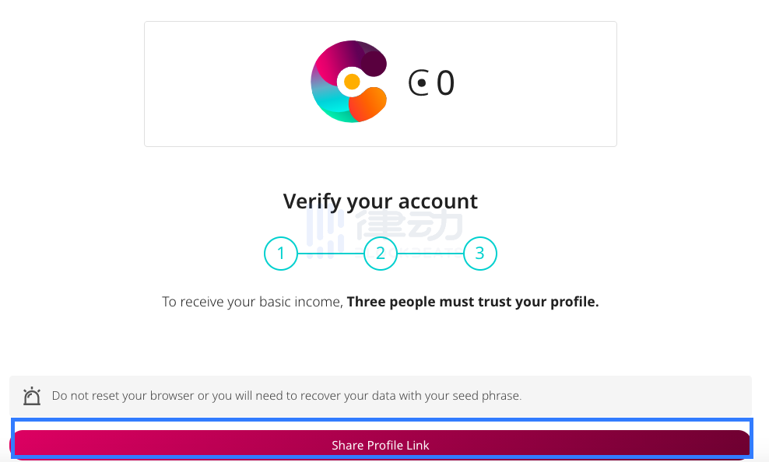This screenshot has height=462, width=769.
Task: Click the colorful Circles logo
Action: tap(349, 82)
